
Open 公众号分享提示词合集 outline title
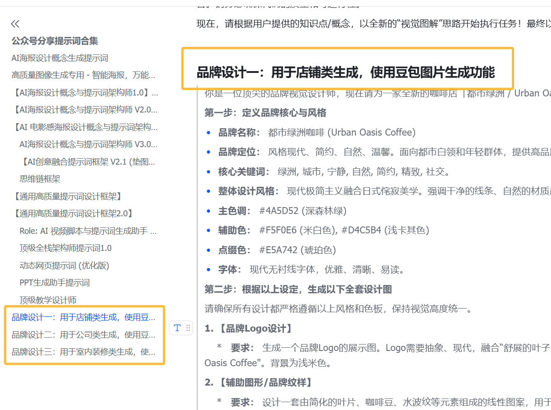pos(55,41)
